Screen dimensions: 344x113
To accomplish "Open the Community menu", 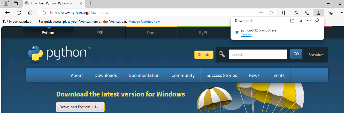I will 183,75.
